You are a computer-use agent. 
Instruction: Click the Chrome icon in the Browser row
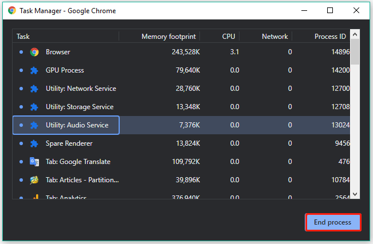coord(34,52)
